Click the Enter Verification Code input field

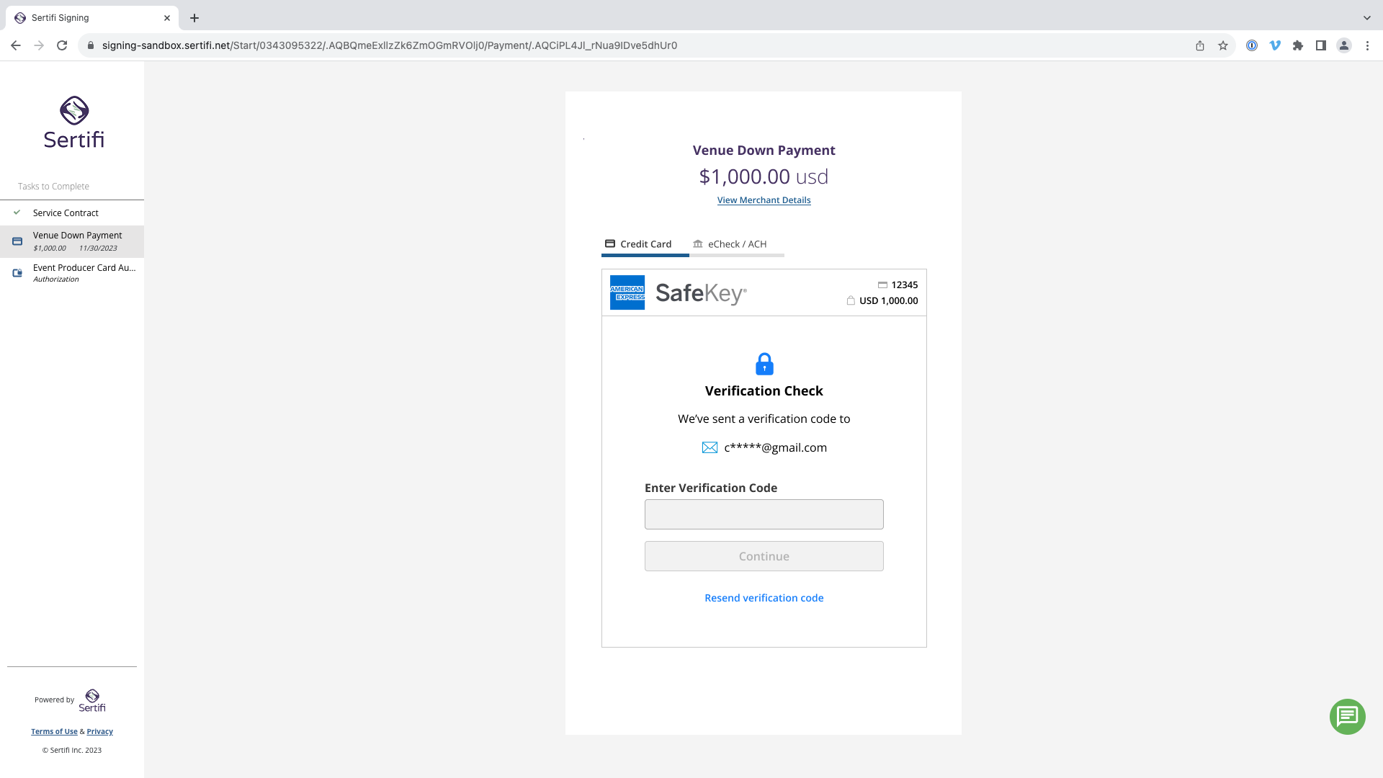[764, 514]
